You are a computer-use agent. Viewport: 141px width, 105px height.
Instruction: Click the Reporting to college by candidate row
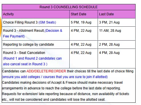(x=69, y=45)
